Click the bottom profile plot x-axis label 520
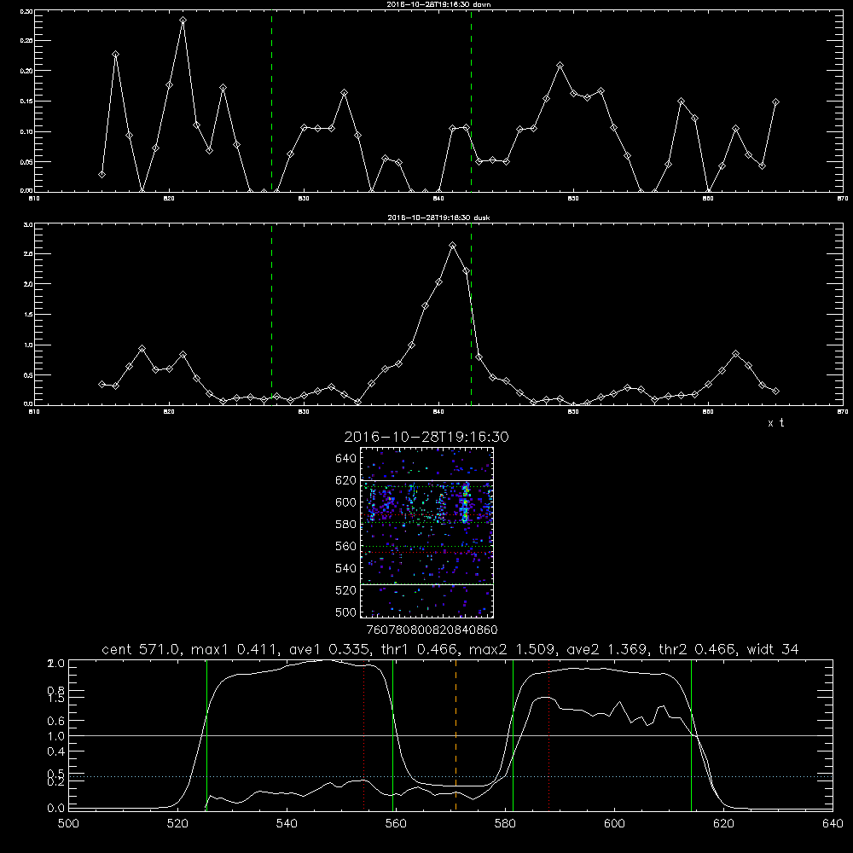The height and width of the screenshot is (853, 853). click(x=178, y=824)
